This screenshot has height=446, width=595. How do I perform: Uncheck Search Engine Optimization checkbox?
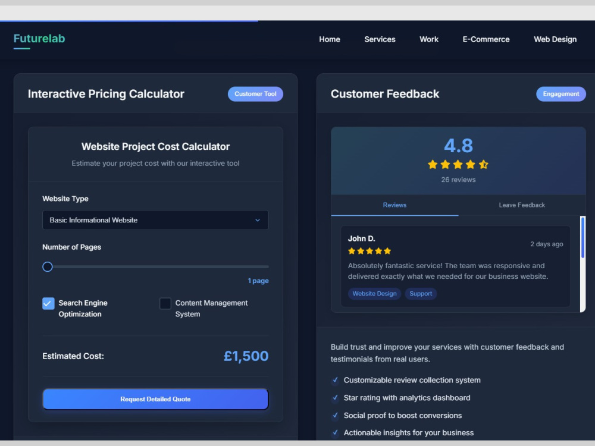click(48, 303)
